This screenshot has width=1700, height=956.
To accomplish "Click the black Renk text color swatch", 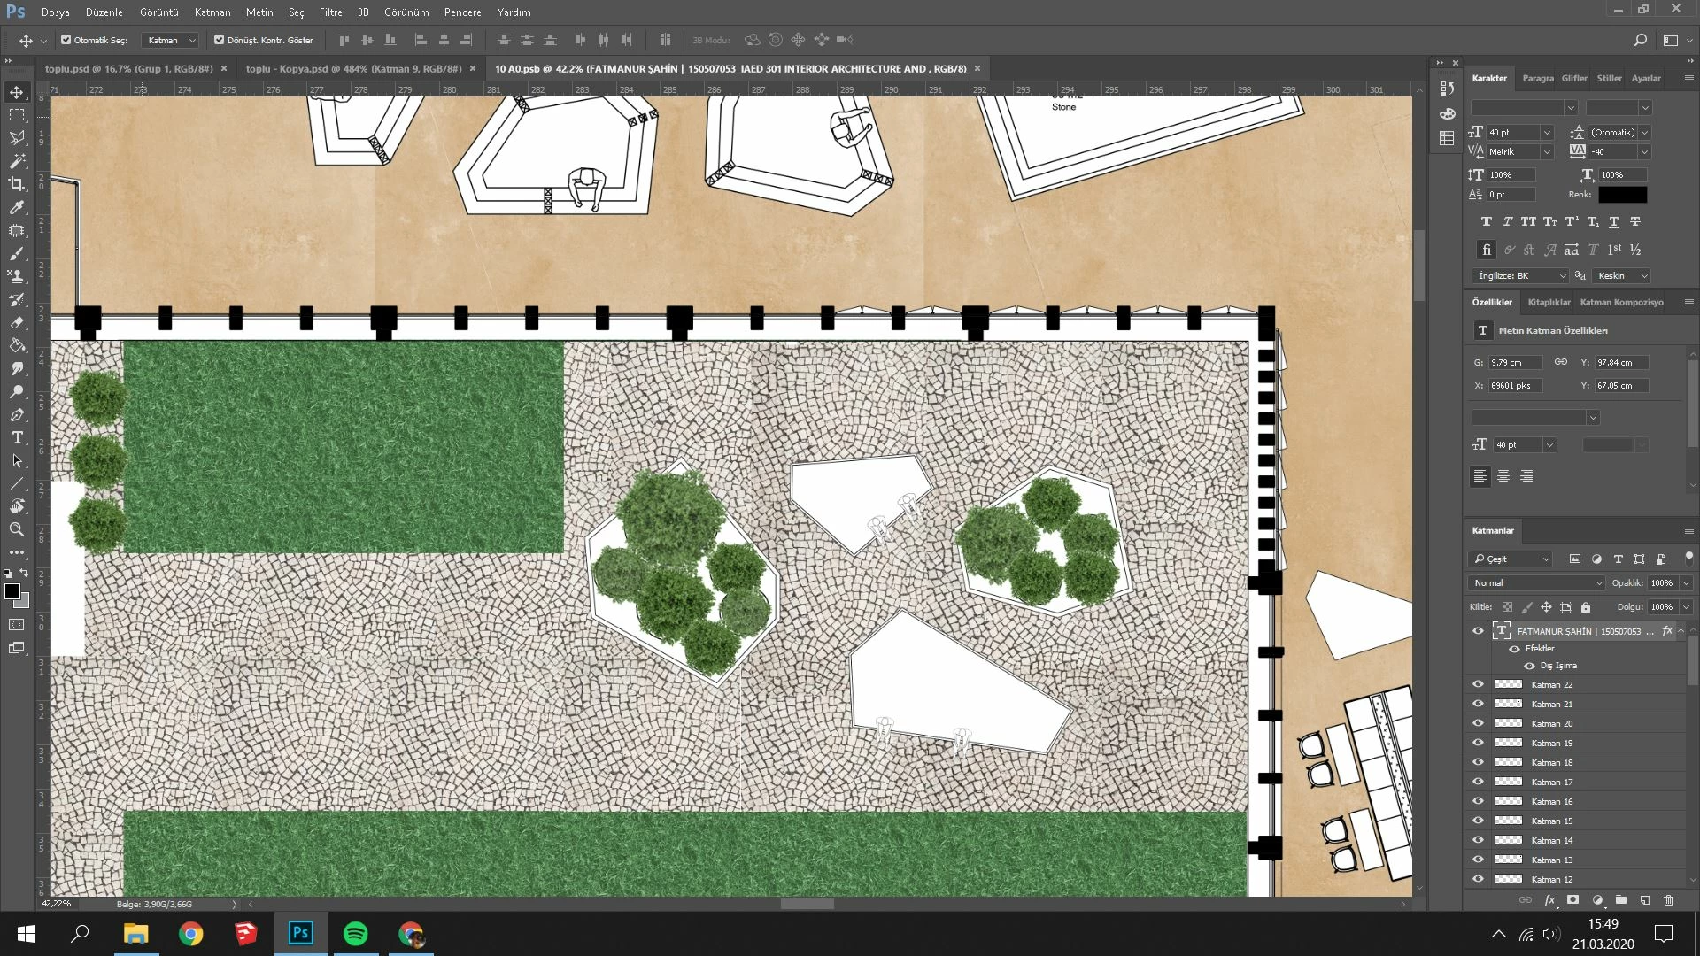I will 1622,195.
